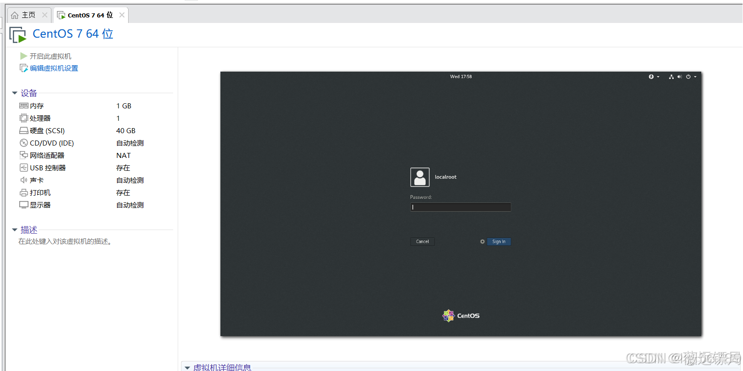
Task: Select the 处理器 device label
Action: (40, 118)
